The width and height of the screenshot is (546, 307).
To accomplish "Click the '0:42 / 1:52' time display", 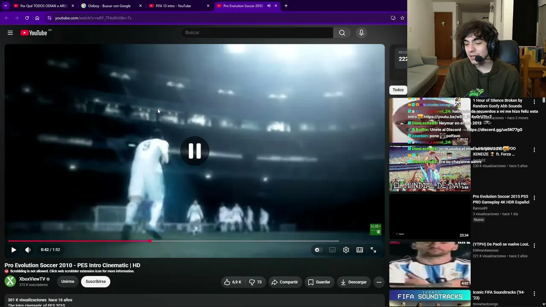I will [50, 250].
